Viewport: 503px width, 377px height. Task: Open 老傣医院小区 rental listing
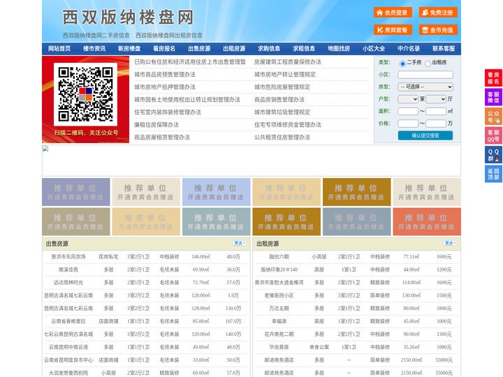click(x=279, y=295)
